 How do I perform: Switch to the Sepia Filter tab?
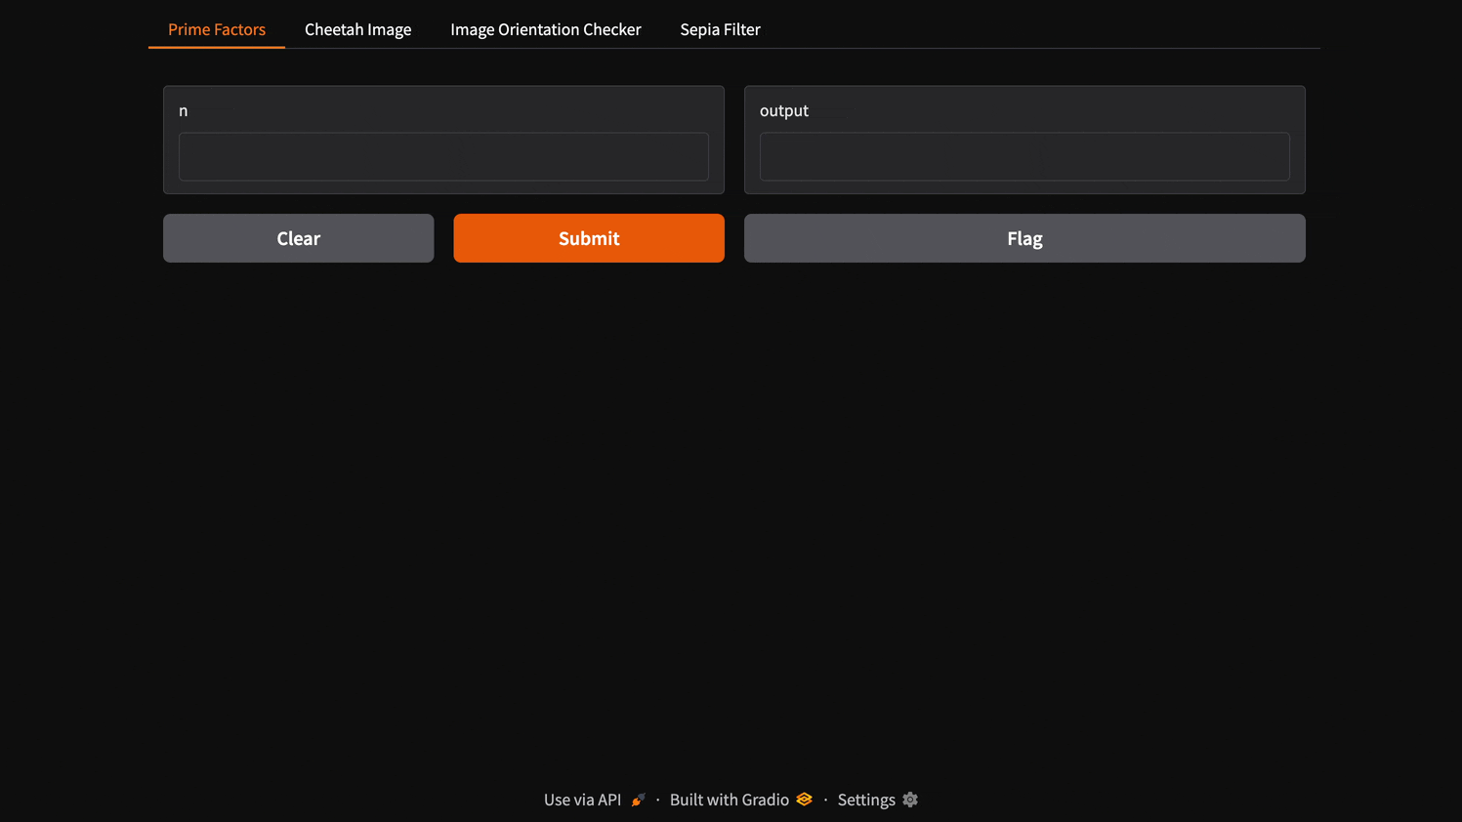click(720, 29)
